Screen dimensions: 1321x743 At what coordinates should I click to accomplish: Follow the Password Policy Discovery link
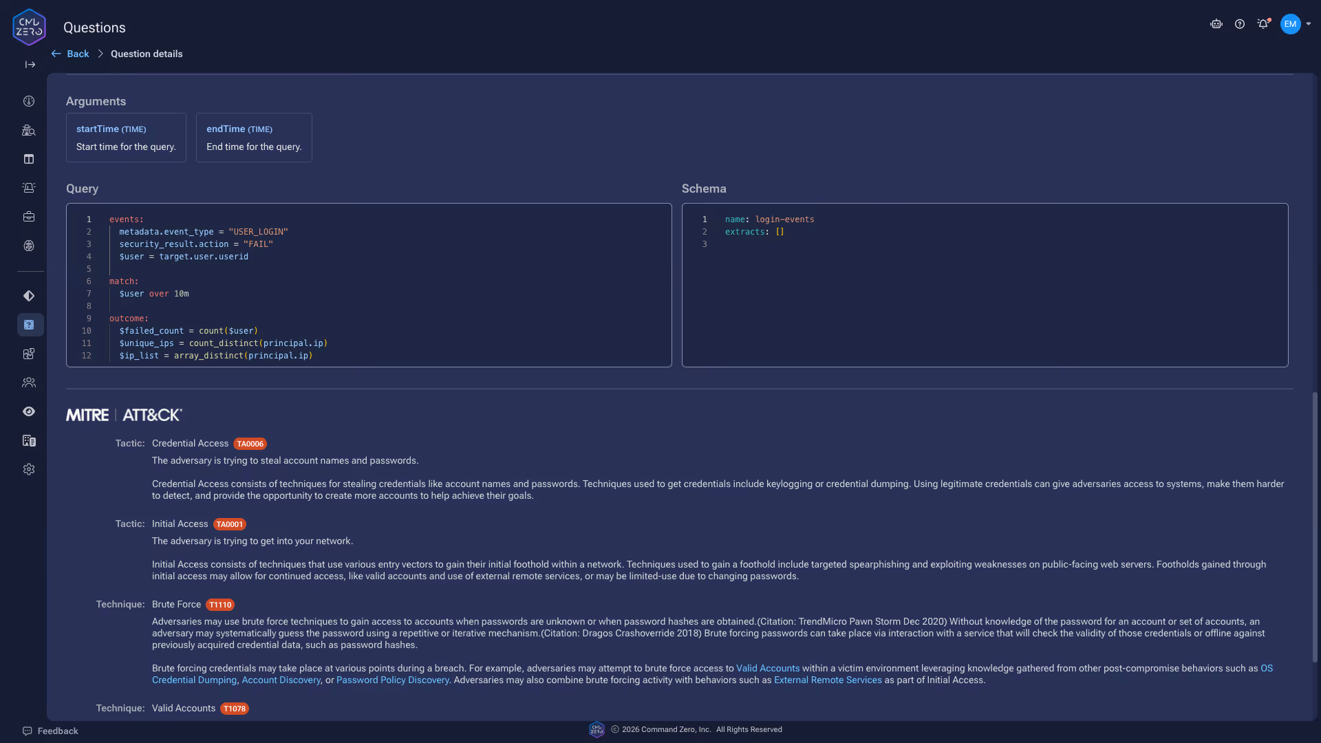[392, 680]
